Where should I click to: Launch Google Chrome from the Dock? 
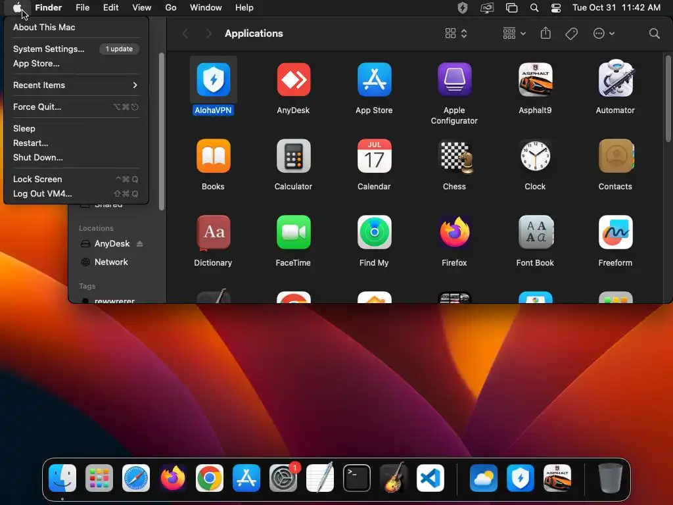pos(210,478)
